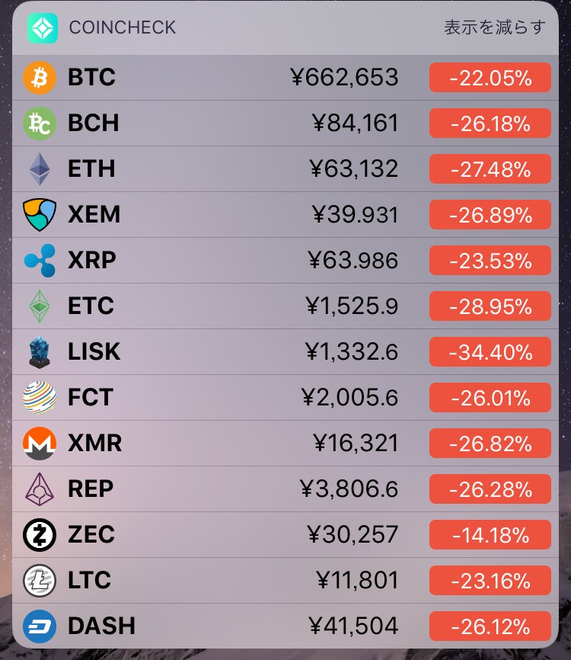The image size is (571, 660).
Task: Tap the Dash coin icon
Action: [x=40, y=626]
